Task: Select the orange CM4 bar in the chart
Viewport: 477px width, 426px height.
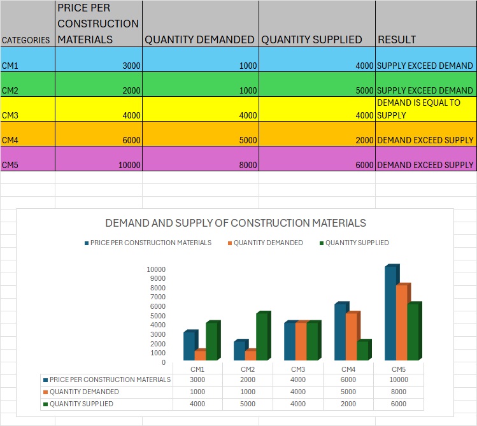Action: click(x=352, y=337)
